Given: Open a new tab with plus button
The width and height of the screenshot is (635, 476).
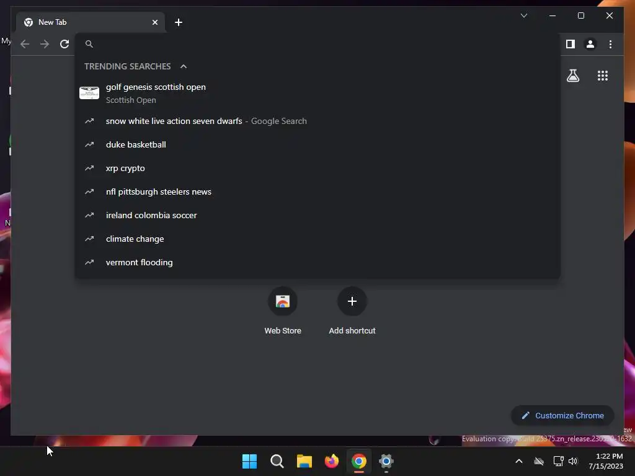Looking at the screenshot, I should pyautogui.click(x=179, y=22).
